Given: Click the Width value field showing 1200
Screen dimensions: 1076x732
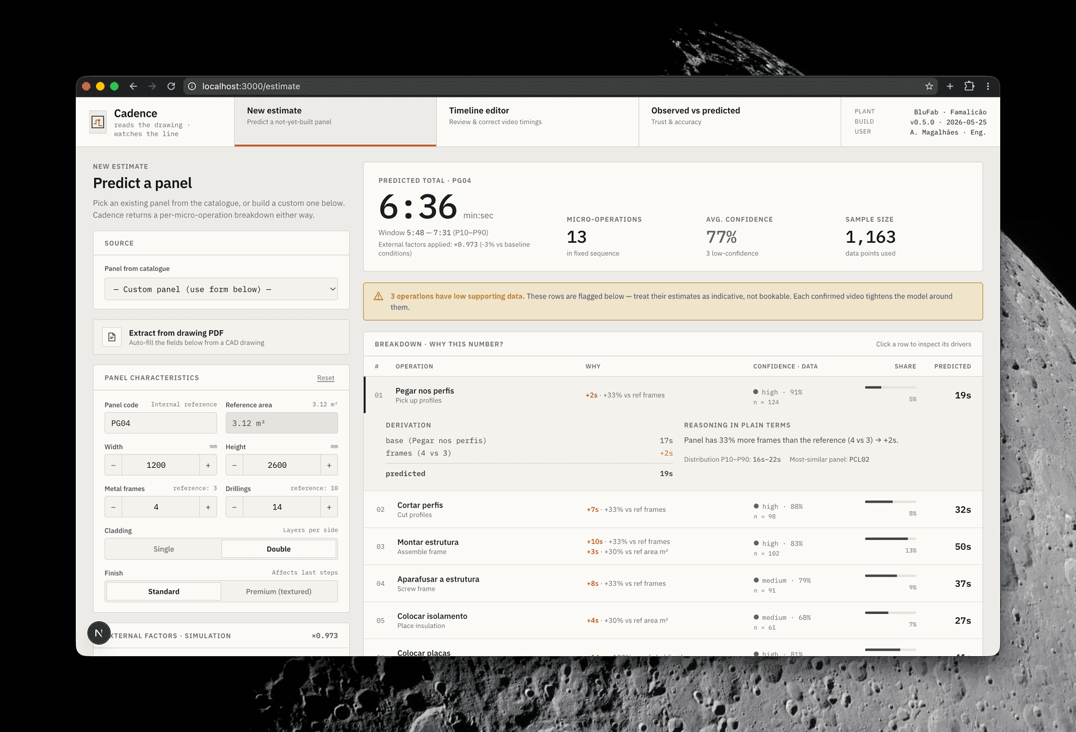Looking at the screenshot, I should point(161,465).
